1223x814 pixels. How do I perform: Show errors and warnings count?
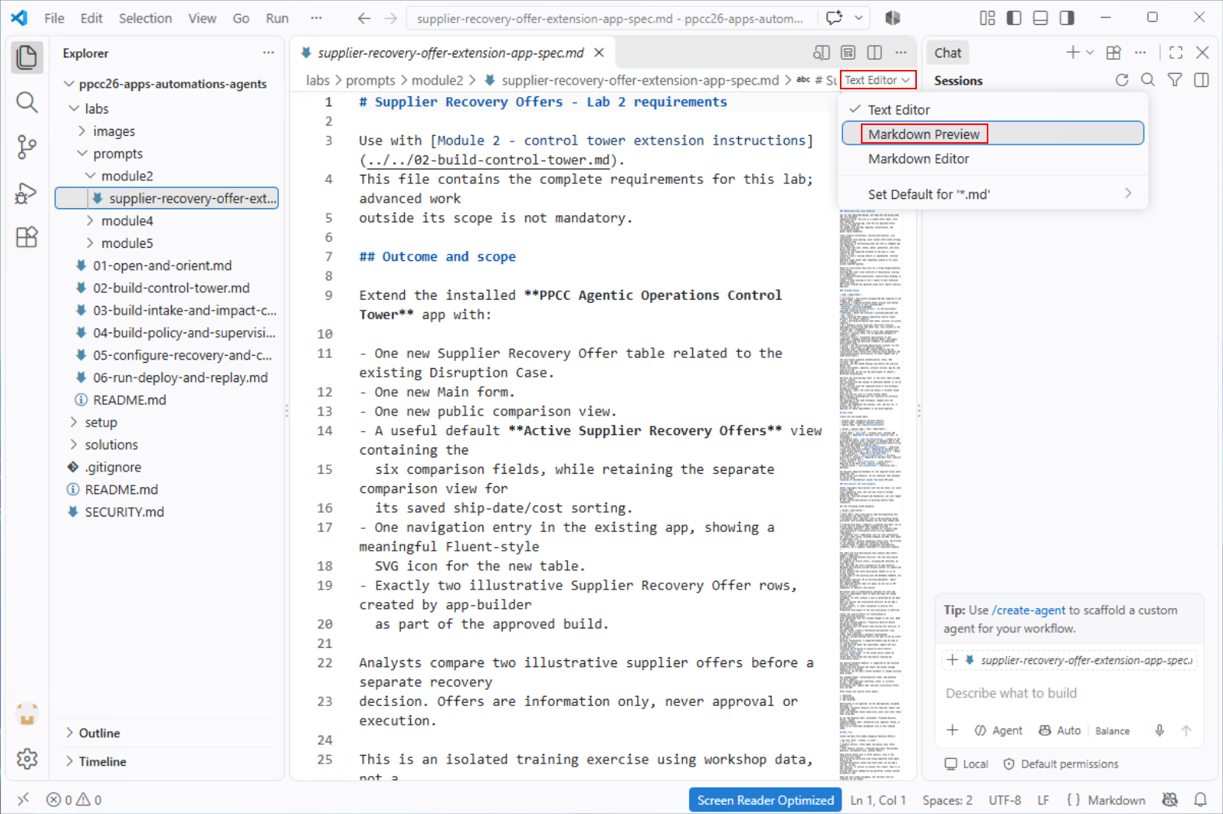[x=74, y=799]
